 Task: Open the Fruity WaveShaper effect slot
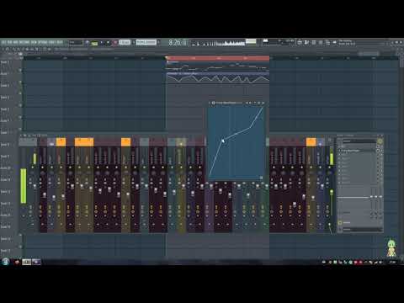point(358,151)
